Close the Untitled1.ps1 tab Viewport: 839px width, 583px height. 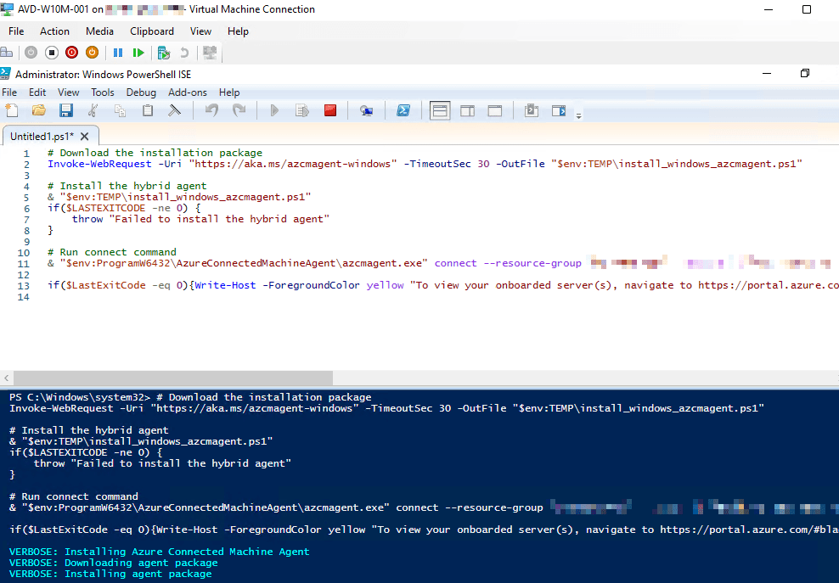(85, 137)
